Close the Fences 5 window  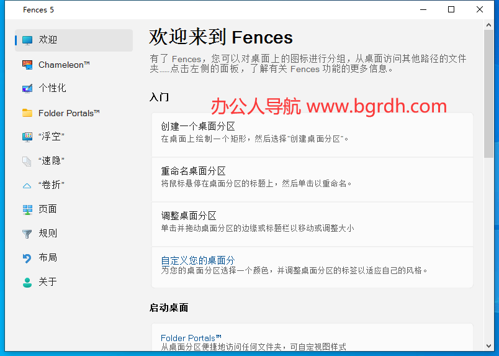pos(480,9)
